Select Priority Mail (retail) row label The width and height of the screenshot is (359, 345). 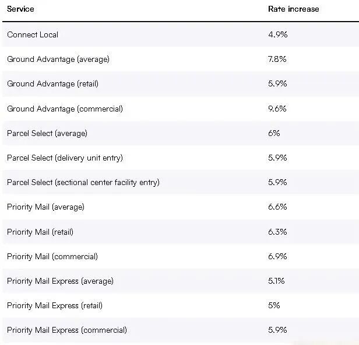tap(40, 232)
